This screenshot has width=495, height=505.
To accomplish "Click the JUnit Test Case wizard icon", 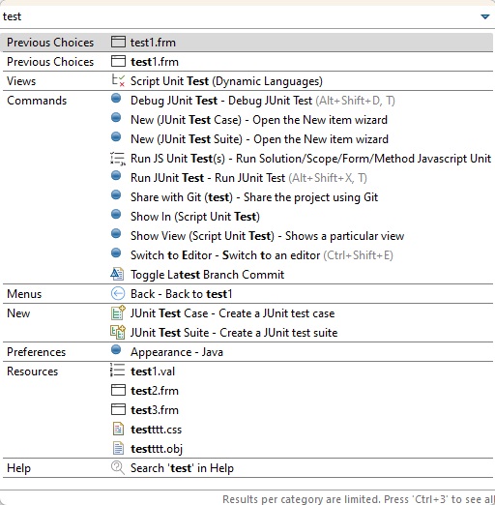I will point(118,312).
